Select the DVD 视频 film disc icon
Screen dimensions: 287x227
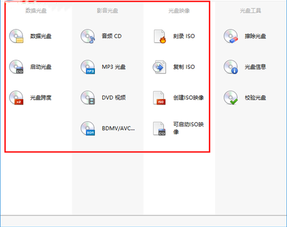click(x=88, y=98)
